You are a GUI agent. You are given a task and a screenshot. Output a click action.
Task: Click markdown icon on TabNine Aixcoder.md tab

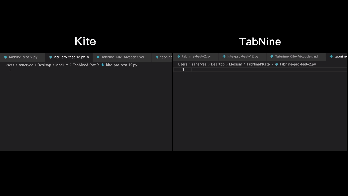pyautogui.click(x=271, y=56)
